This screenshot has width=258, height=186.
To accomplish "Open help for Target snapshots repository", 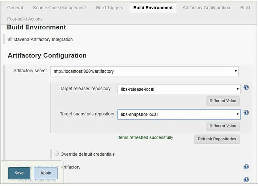I will tap(246, 112).
